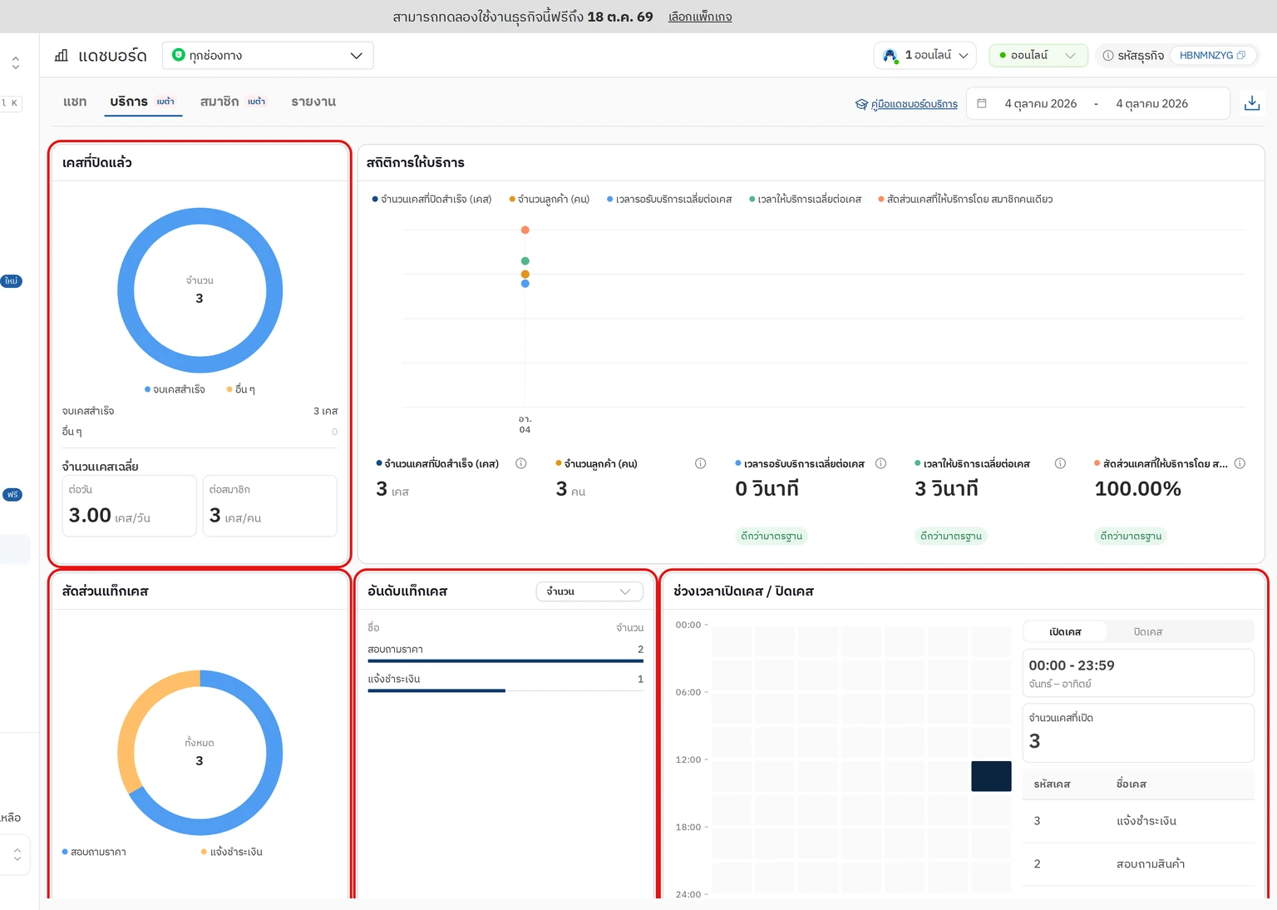The image size is (1277, 910).
Task: Change status via green ออนไลน์ dropdown
Action: [x=1038, y=56]
